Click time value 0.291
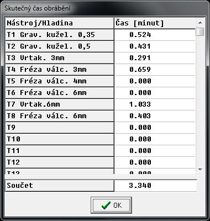Screen dimensions: 210x221 (x=140, y=58)
